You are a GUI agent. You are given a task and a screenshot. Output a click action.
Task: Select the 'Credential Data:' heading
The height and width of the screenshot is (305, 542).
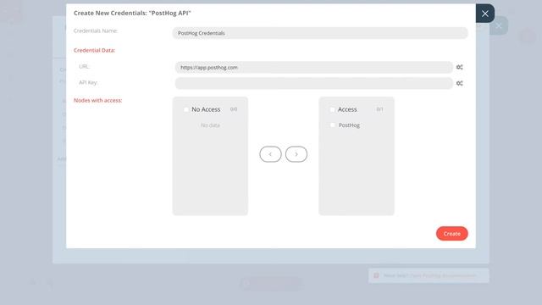(94, 50)
